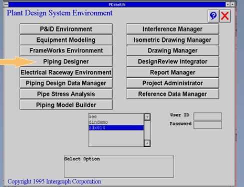Viewport: 244px width, 187px height.
Task: Click the project list scroll-down arrow
Action: (147, 143)
